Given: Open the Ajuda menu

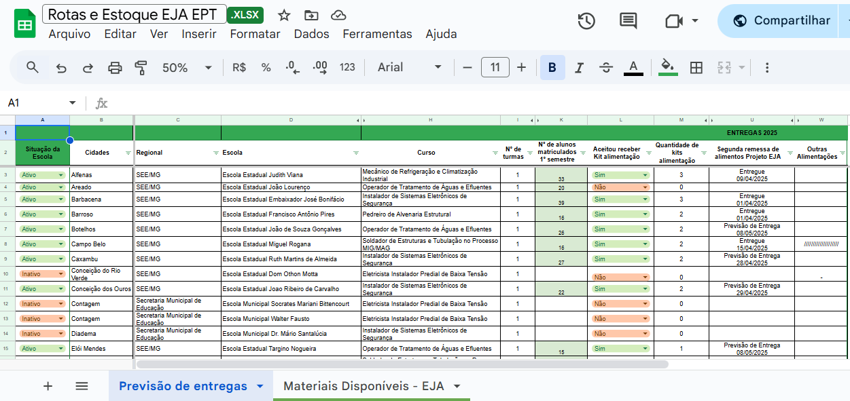Looking at the screenshot, I should coord(441,34).
